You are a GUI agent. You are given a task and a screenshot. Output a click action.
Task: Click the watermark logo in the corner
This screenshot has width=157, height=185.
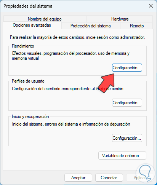pos(146,172)
